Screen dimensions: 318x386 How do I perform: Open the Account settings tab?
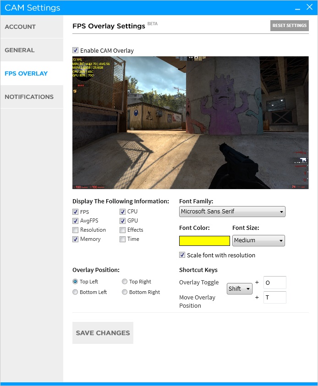[32, 27]
